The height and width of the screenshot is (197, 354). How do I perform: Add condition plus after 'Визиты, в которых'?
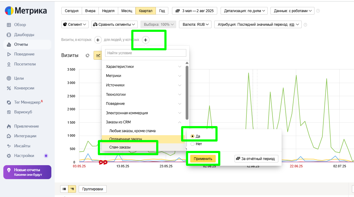click(x=98, y=40)
